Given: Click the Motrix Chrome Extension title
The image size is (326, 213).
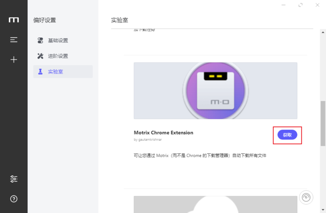Looking at the screenshot, I should (163, 132).
